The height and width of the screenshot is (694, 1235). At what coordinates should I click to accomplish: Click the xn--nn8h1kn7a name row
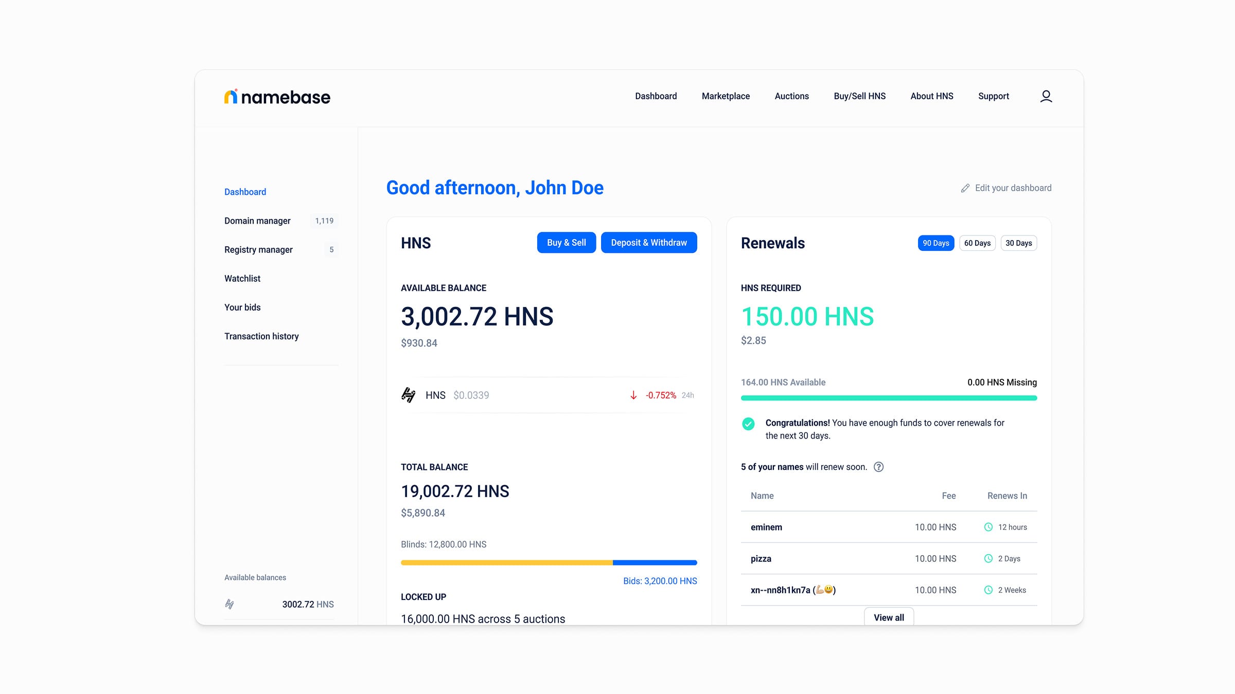(x=889, y=590)
